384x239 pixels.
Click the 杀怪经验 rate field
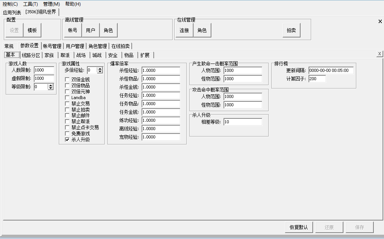click(x=161, y=70)
